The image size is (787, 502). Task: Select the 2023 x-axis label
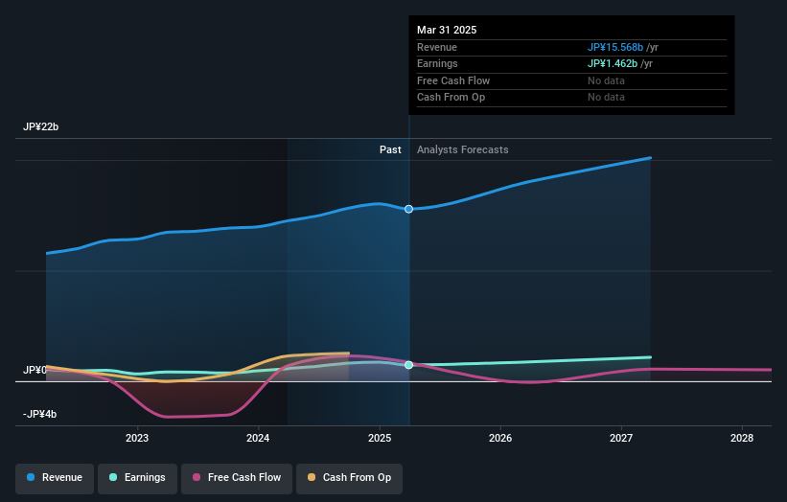[x=137, y=439]
